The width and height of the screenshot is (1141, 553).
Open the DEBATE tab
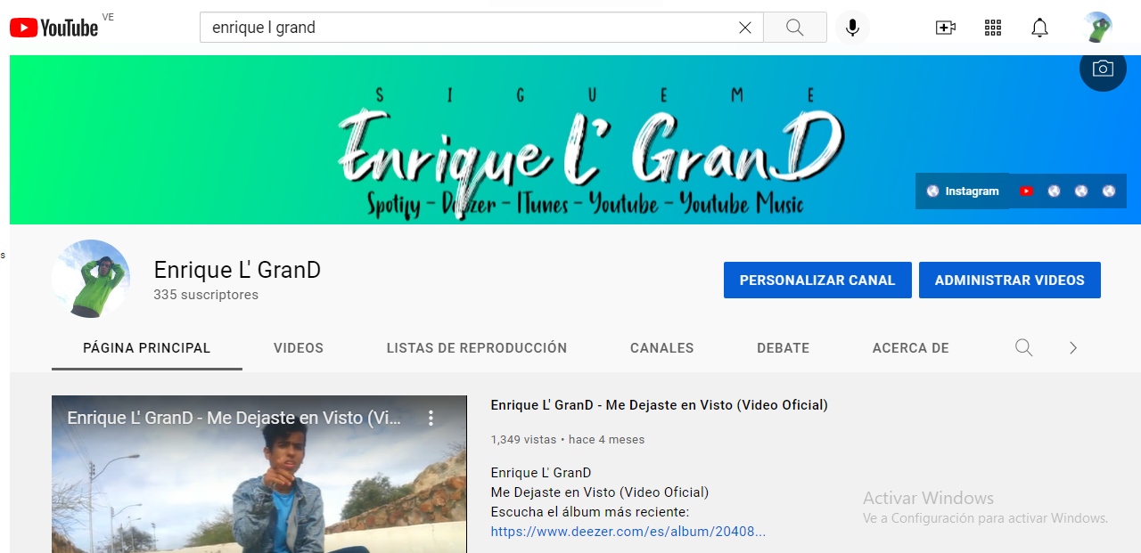coord(784,348)
